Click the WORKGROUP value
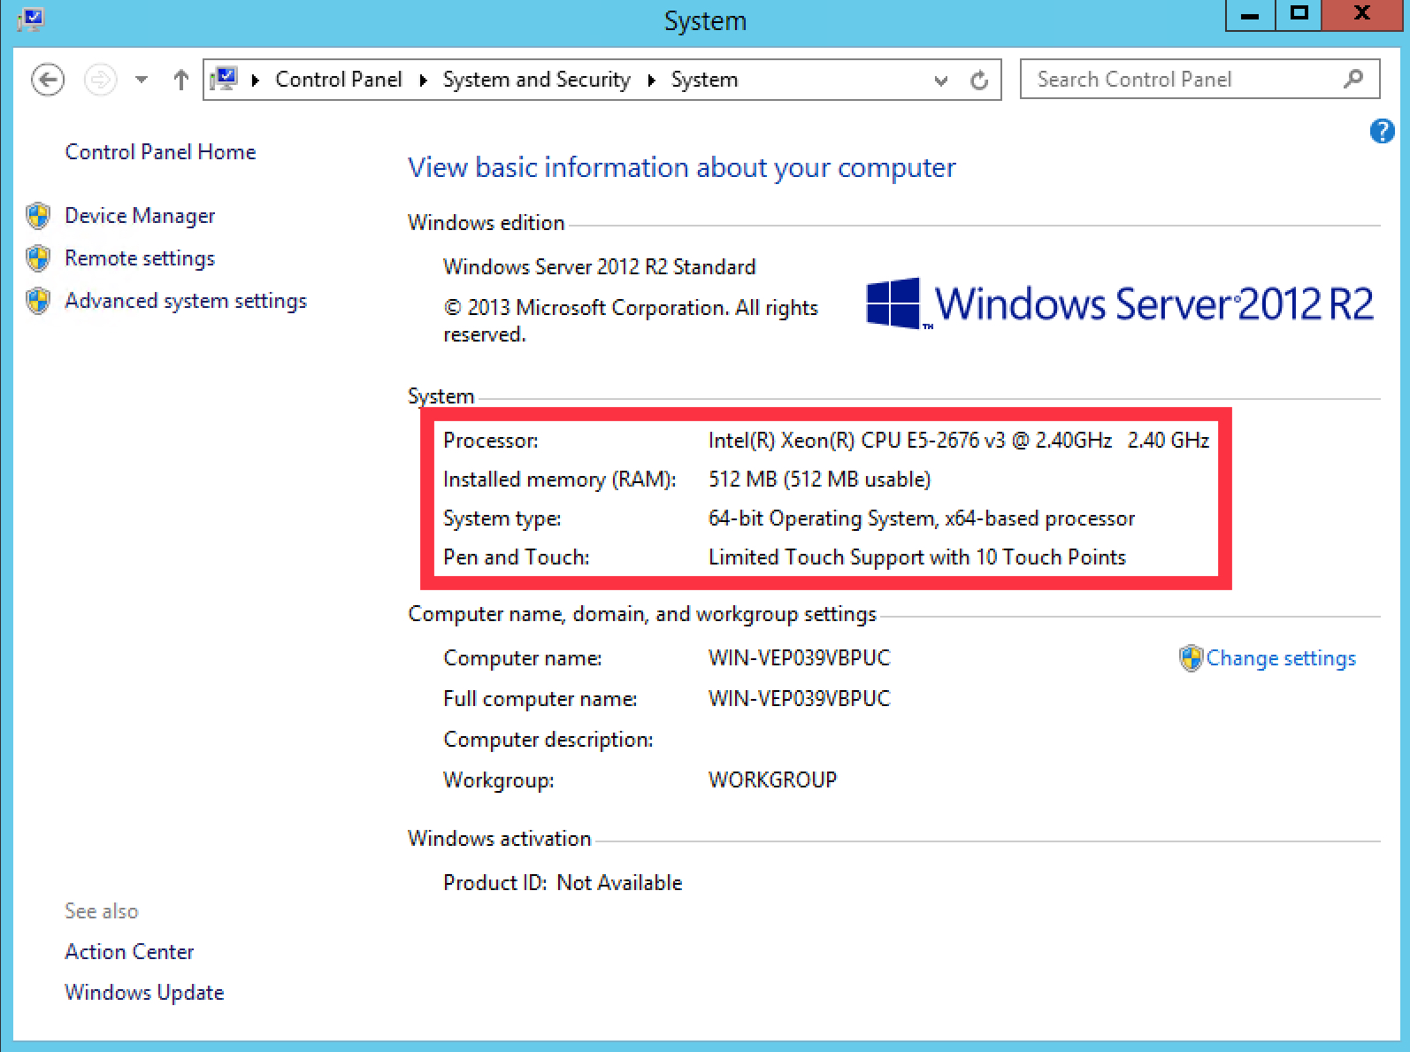Screen dimensions: 1410x1052 click(773, 780)
